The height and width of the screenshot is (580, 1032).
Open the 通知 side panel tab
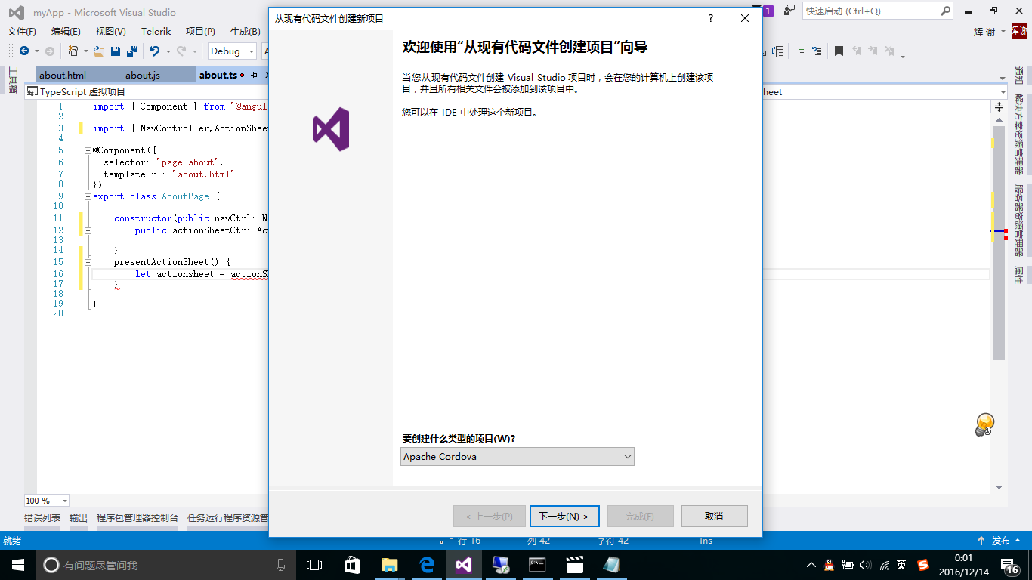point(1018,76)
